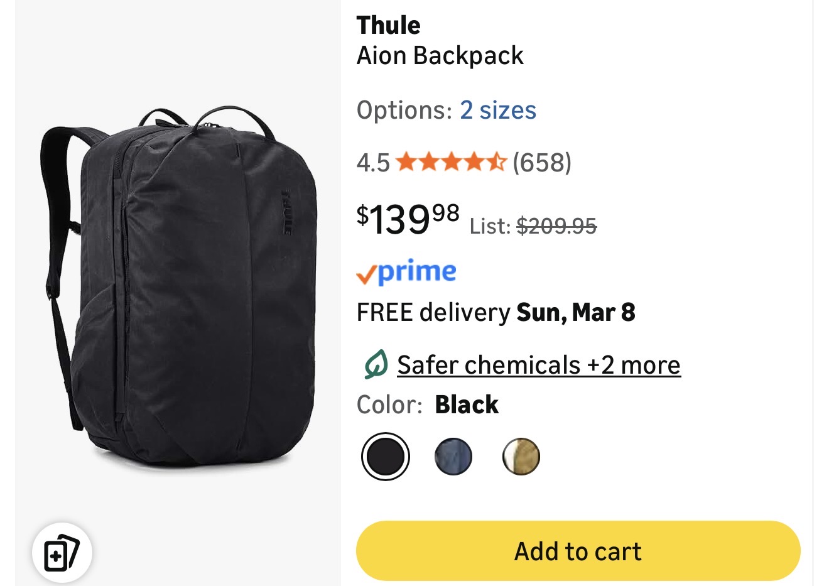
Task: Click the orange star rating icons
Action: 450,162
